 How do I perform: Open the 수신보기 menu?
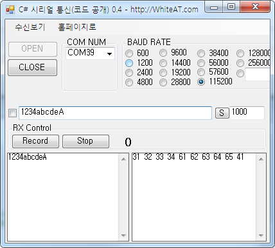30,27
